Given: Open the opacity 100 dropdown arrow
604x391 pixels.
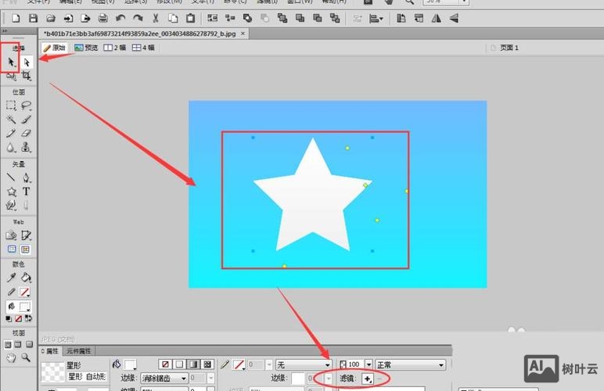Looking at the screenshot, I should pos(369,364).
